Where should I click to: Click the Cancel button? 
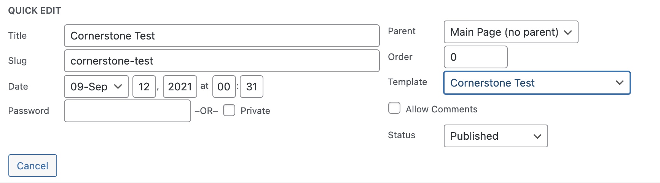tap(33, 166)
